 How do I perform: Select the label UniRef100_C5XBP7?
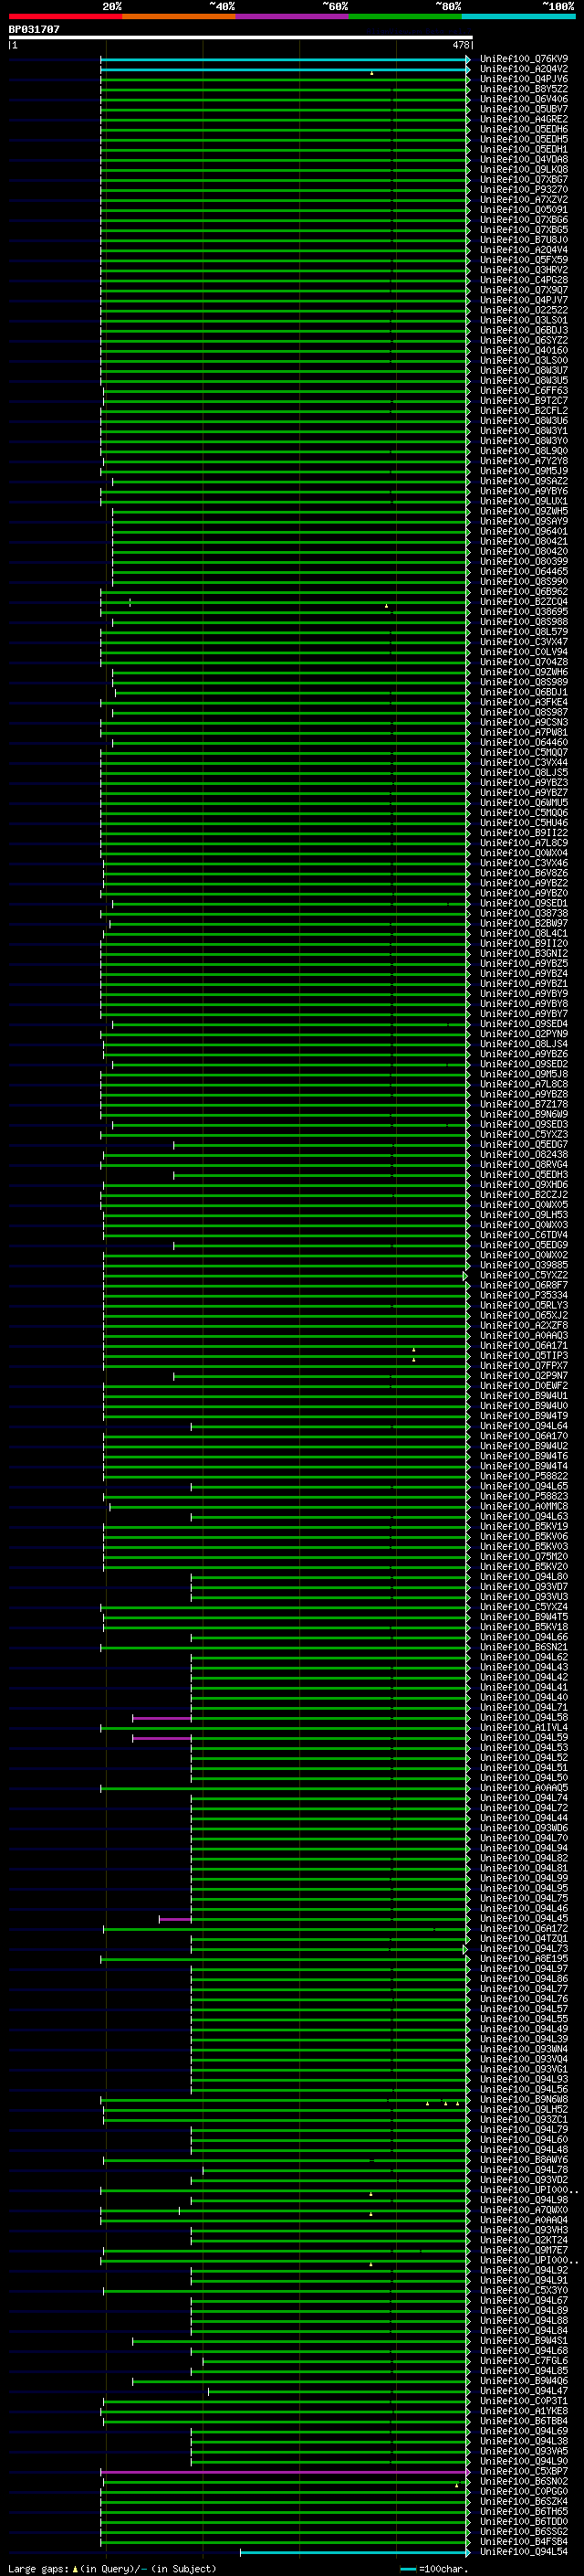tap(524, 2472)
